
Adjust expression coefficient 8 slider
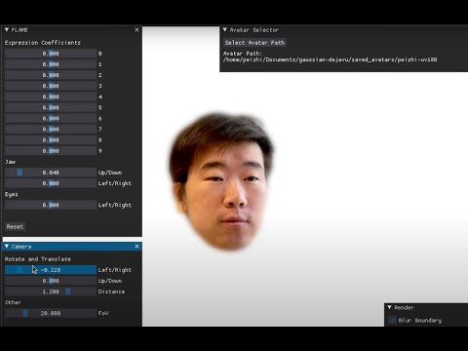(51, 140)
